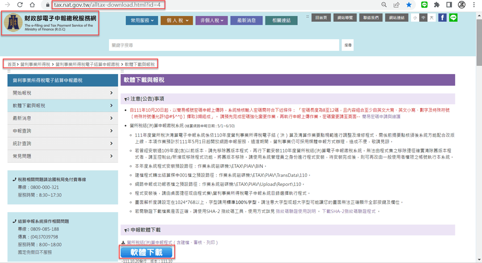Viewport: 482px width, 263px height.
Task: Click the share page icon
Action: 396,4
